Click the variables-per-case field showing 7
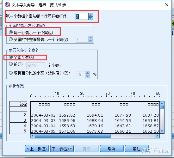This screenshot has width=174, height=158. 82,39
